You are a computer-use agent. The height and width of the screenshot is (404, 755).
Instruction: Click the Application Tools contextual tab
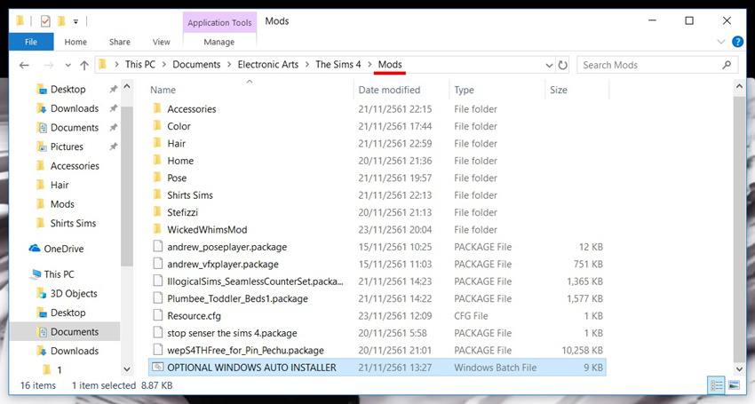tap(219, 22)
